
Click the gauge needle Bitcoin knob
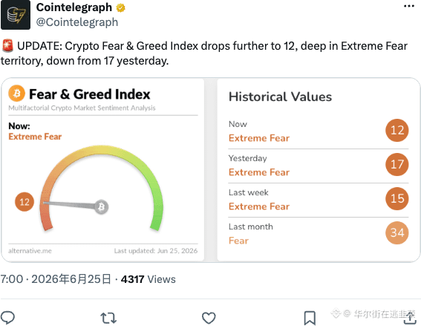[101, 206]
